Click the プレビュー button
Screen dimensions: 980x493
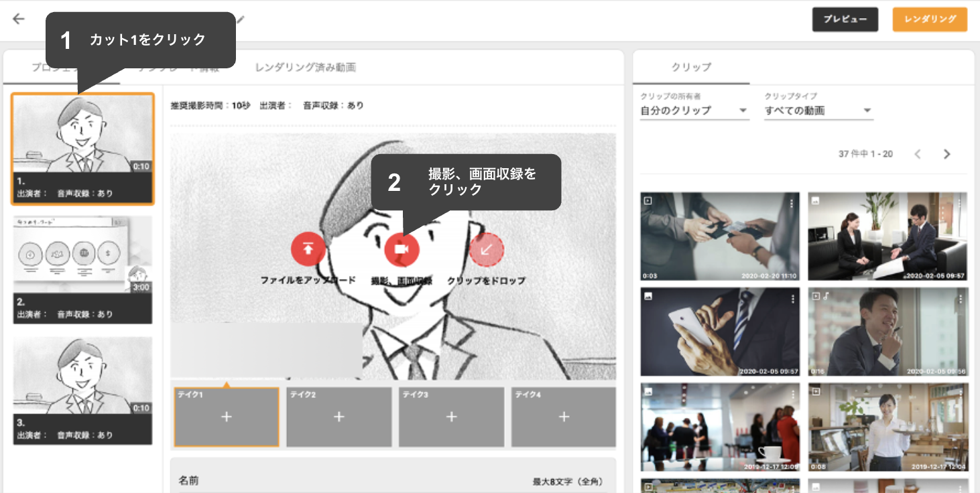coord(845,19)
